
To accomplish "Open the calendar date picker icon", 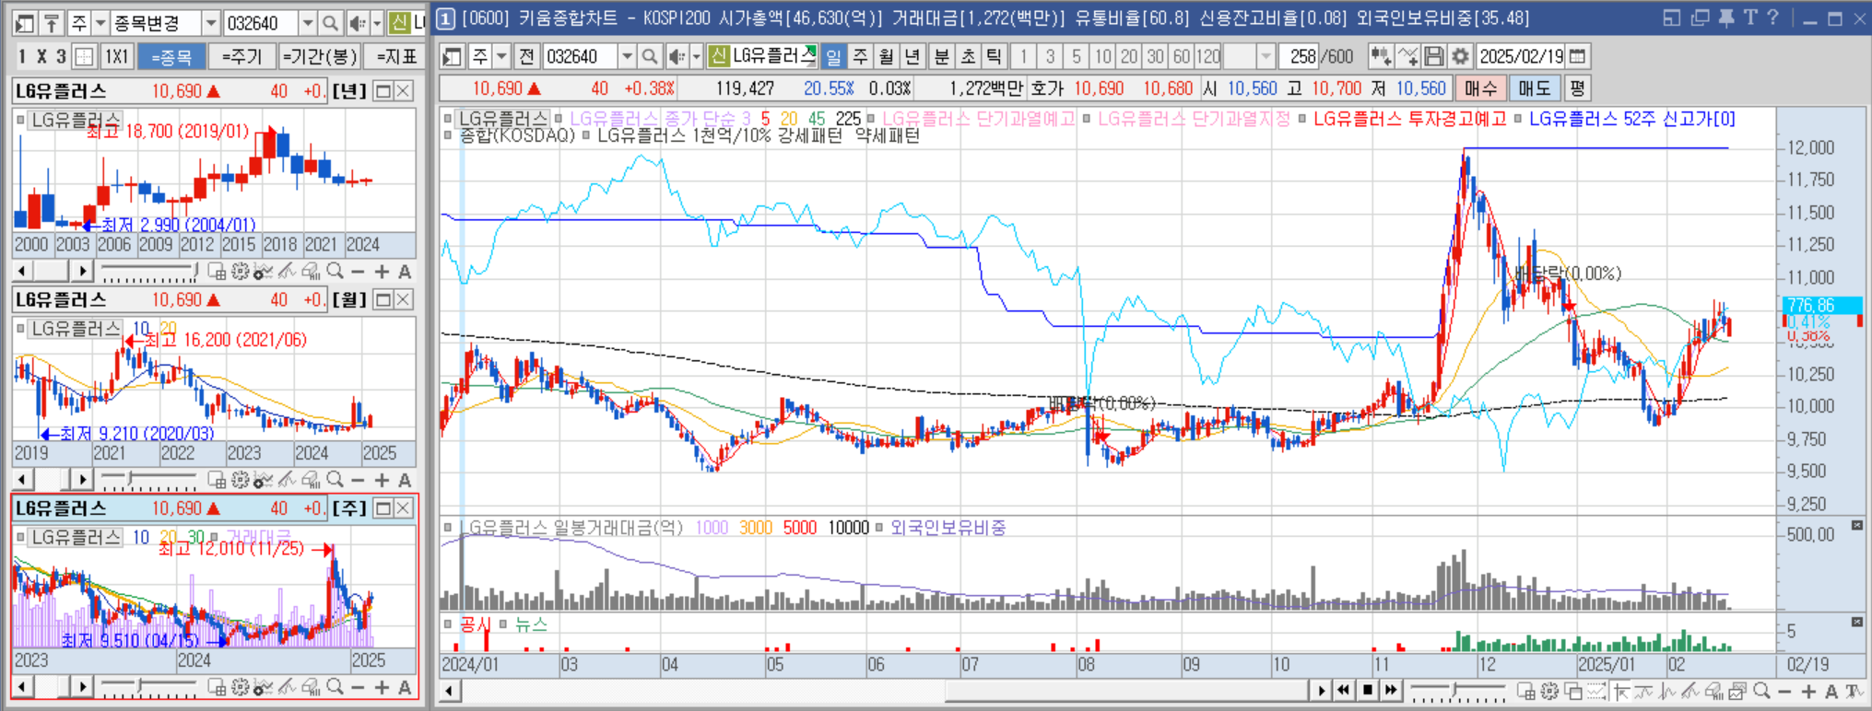I will coord(1577,56).
